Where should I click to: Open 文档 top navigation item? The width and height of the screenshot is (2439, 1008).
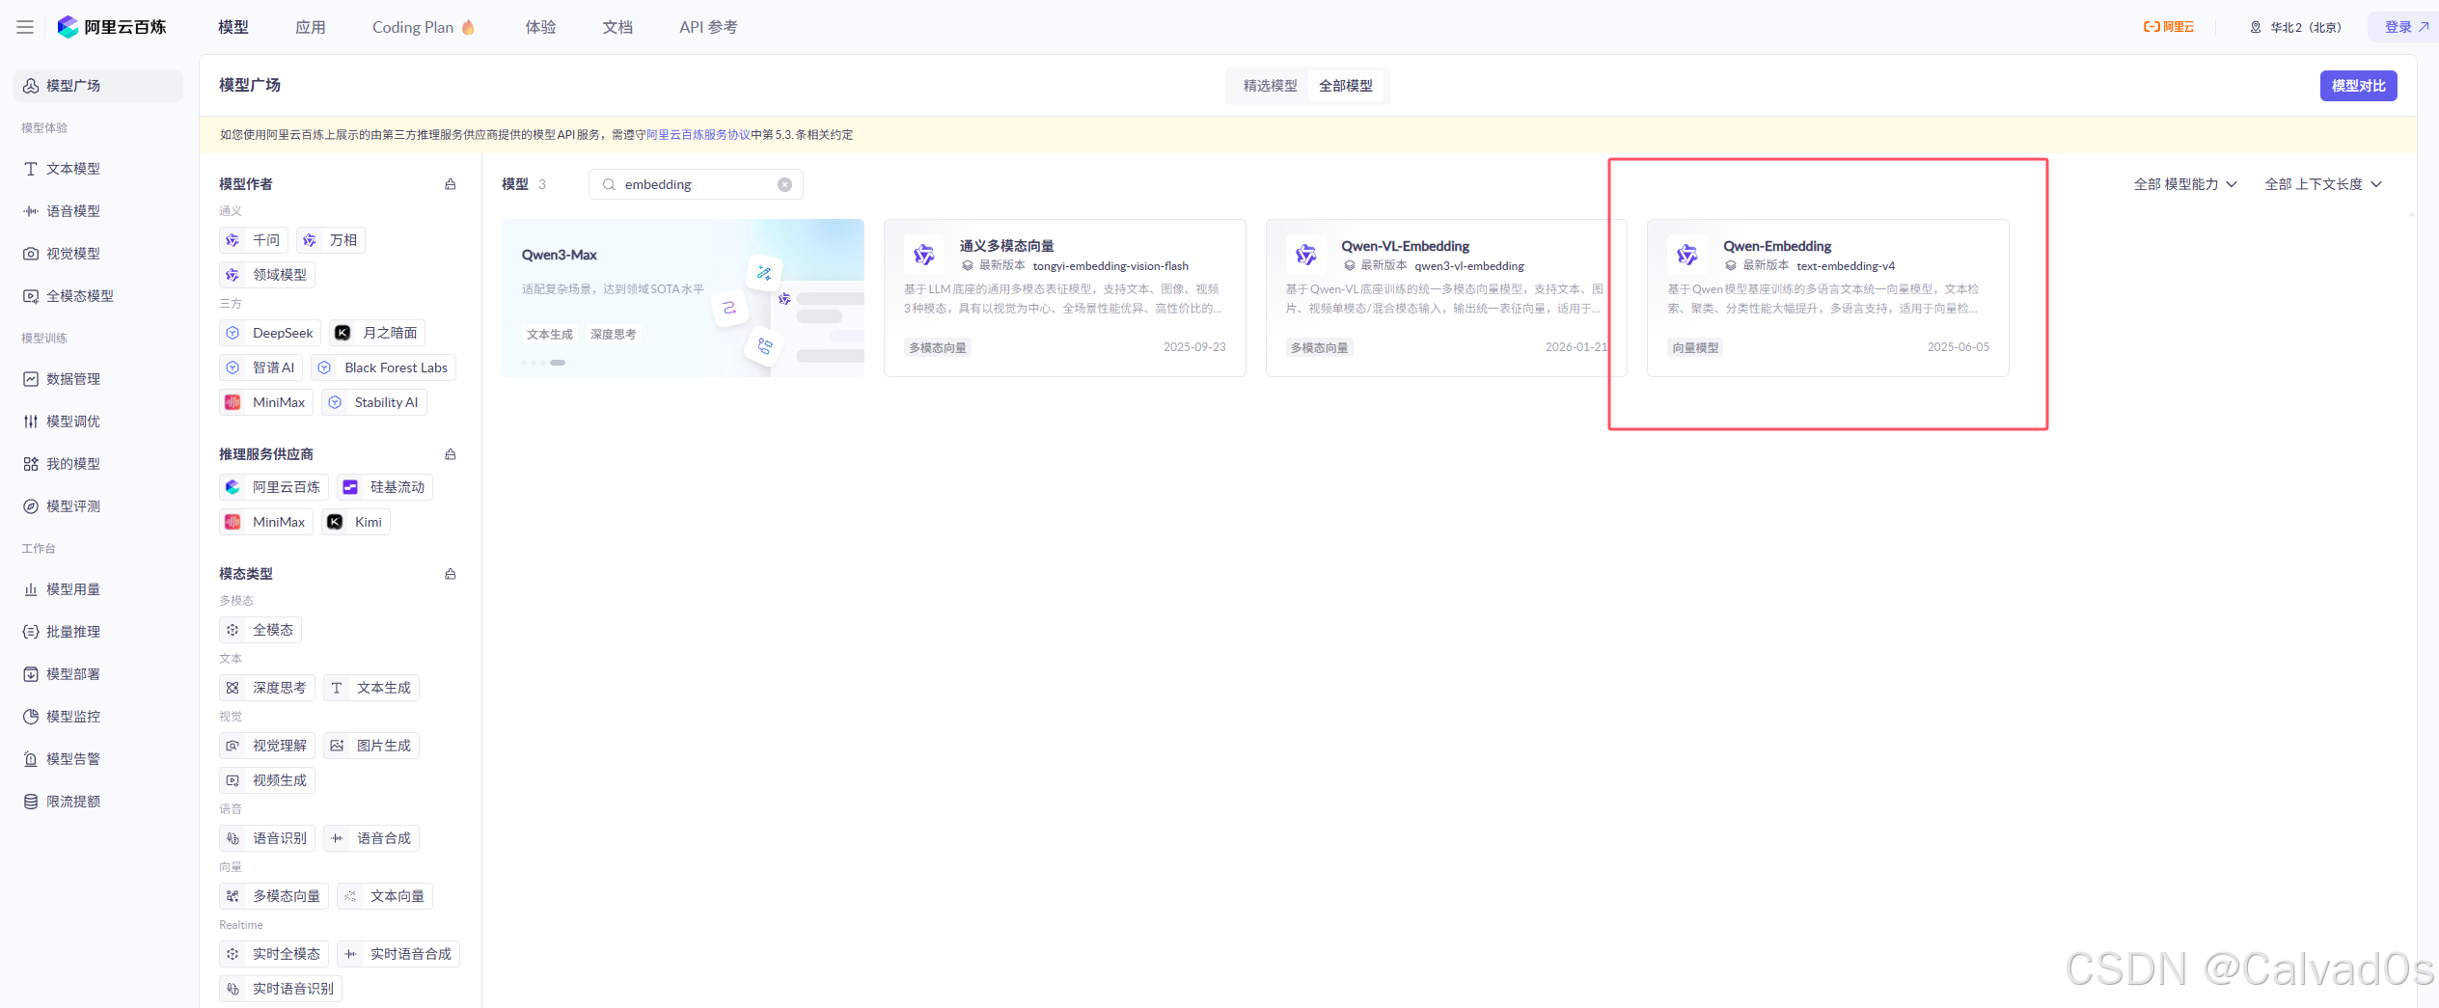click(x=618, y=27)
